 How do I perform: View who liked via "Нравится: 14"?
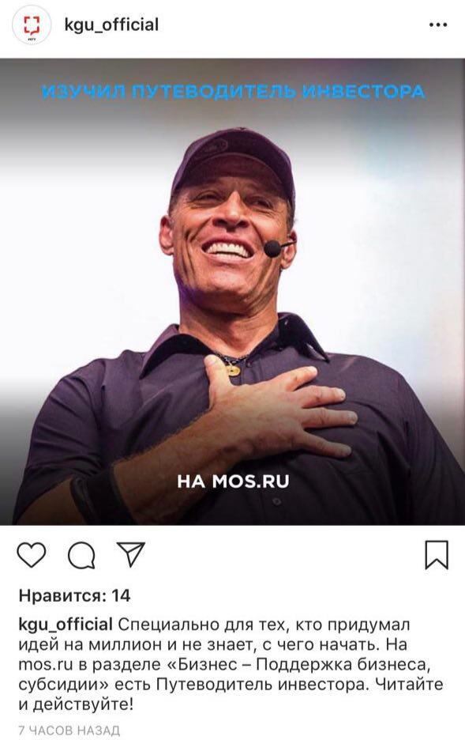(x=74, y=595)
